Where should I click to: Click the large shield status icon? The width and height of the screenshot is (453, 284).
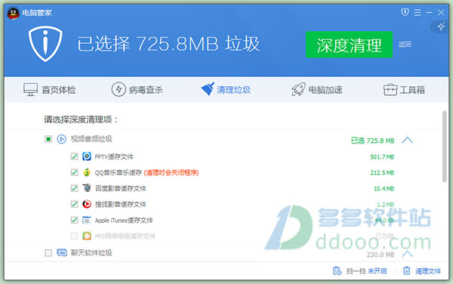tap(45, 44)
